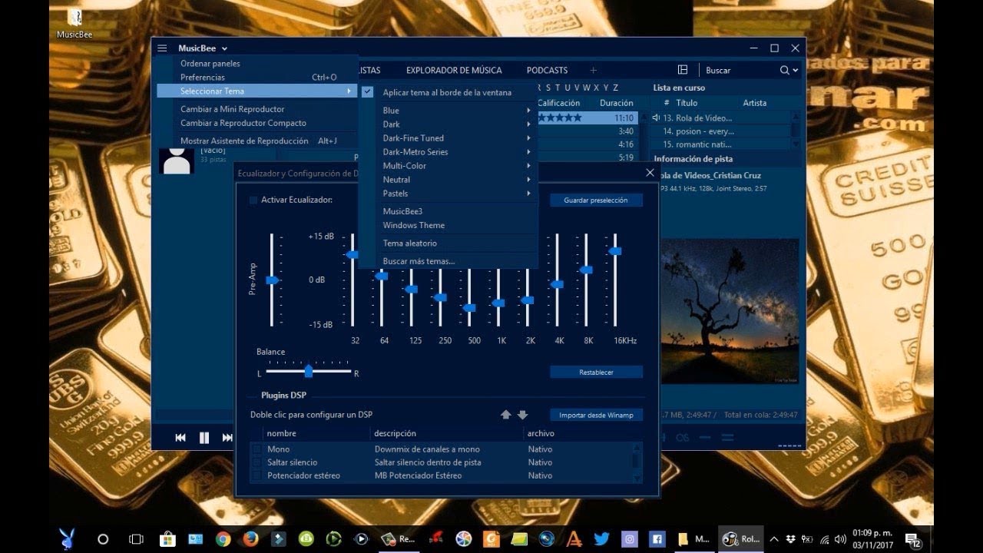This screenshot has height=553, width=983.
Task: Click the 8K equalizer band handle
Action: pos(585,270)
